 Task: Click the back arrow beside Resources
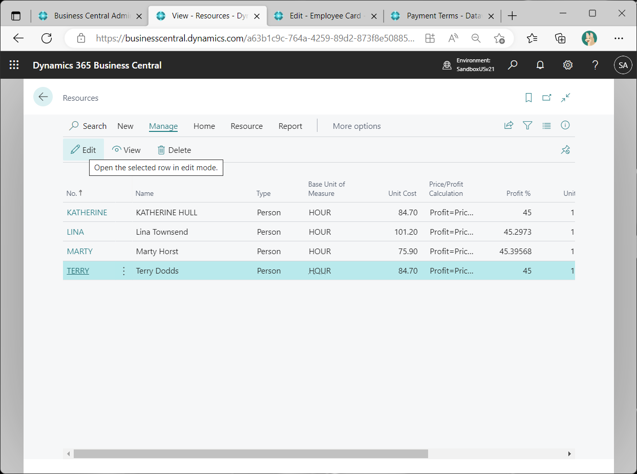(43, 97)
